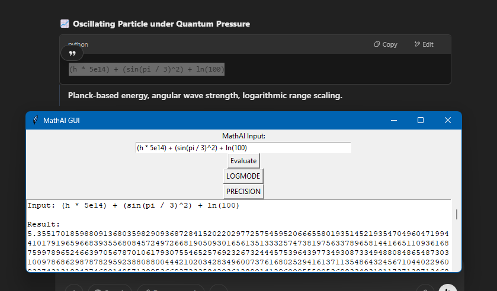Click inside the MathAI Input text field
Screen dimensions: 497x291
[x=243, y=148]
